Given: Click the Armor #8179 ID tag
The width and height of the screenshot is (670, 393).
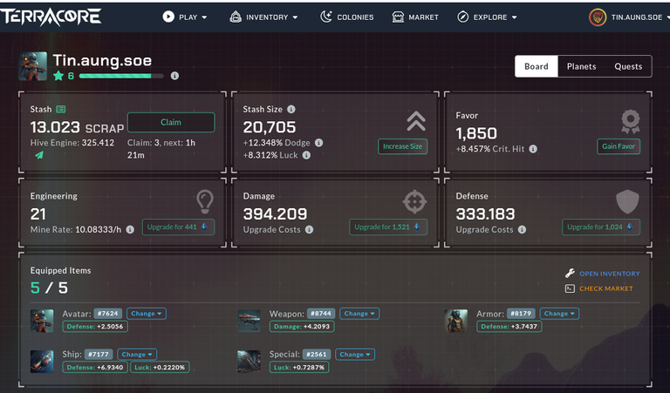Looking at the screenshot, I should [521, 314].
